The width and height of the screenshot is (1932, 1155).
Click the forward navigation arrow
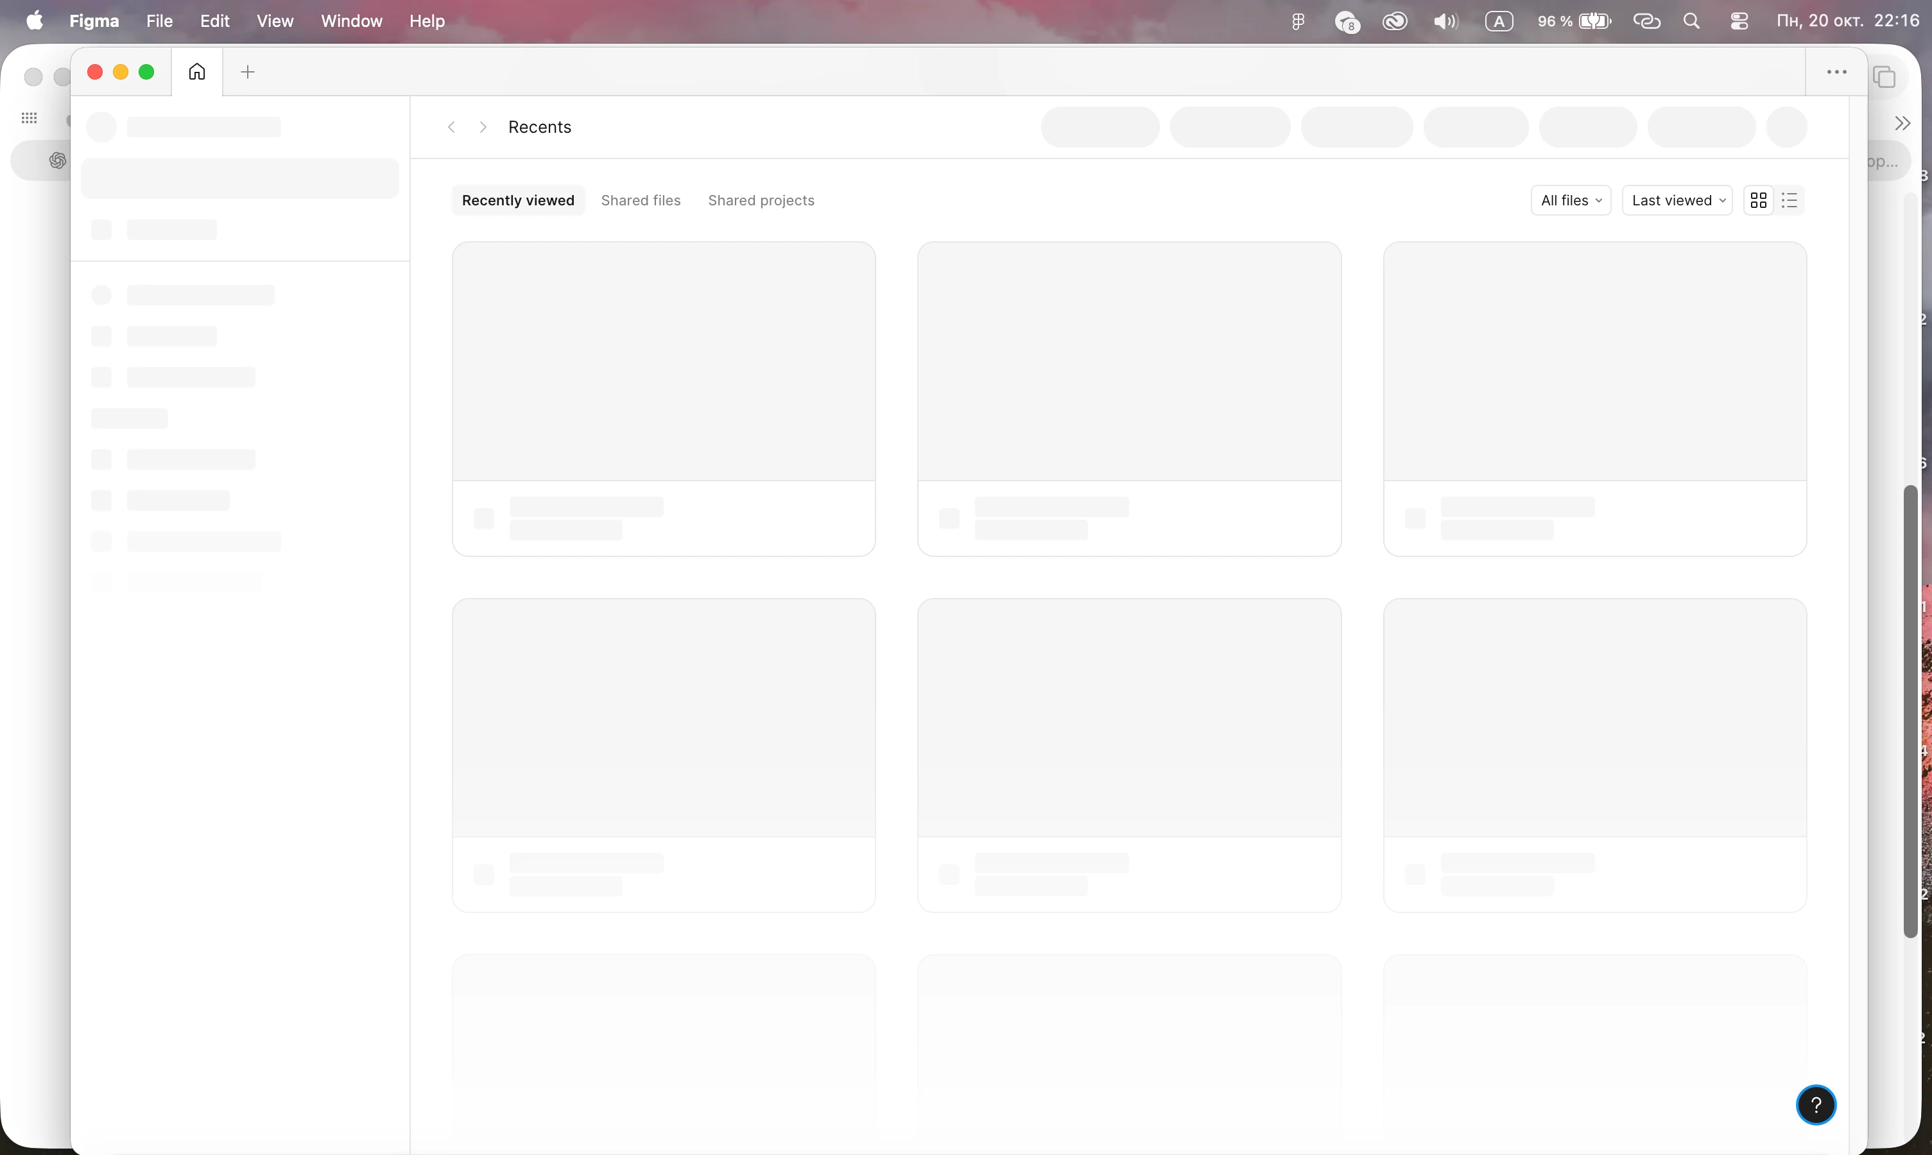(x=483, y=127)
